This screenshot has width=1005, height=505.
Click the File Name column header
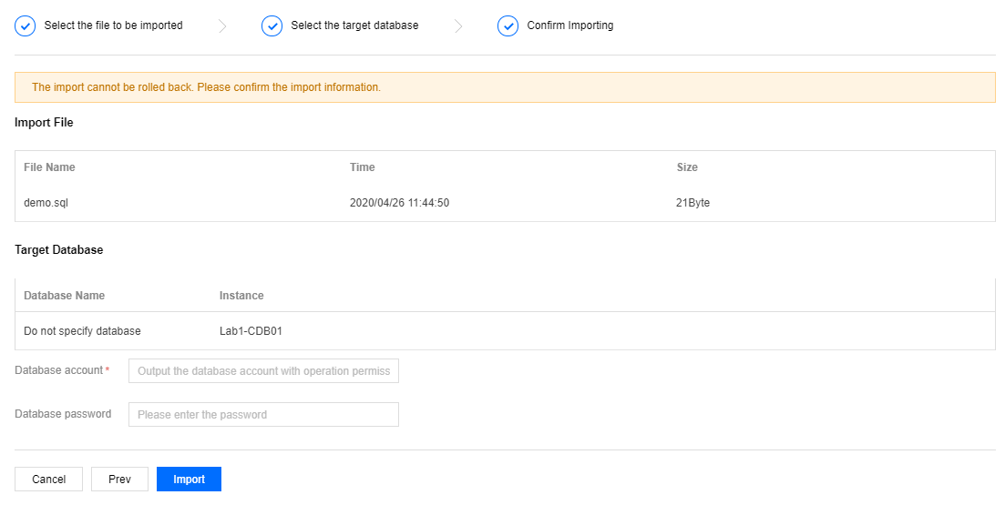tap(49, 167)
